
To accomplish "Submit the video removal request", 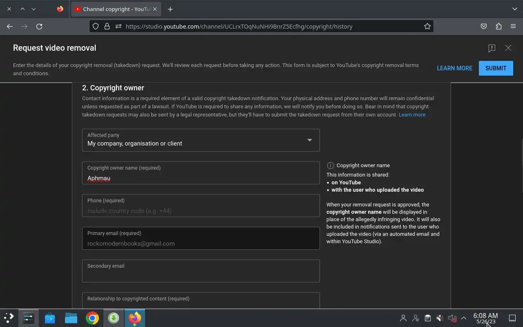I will coord(496,68).
